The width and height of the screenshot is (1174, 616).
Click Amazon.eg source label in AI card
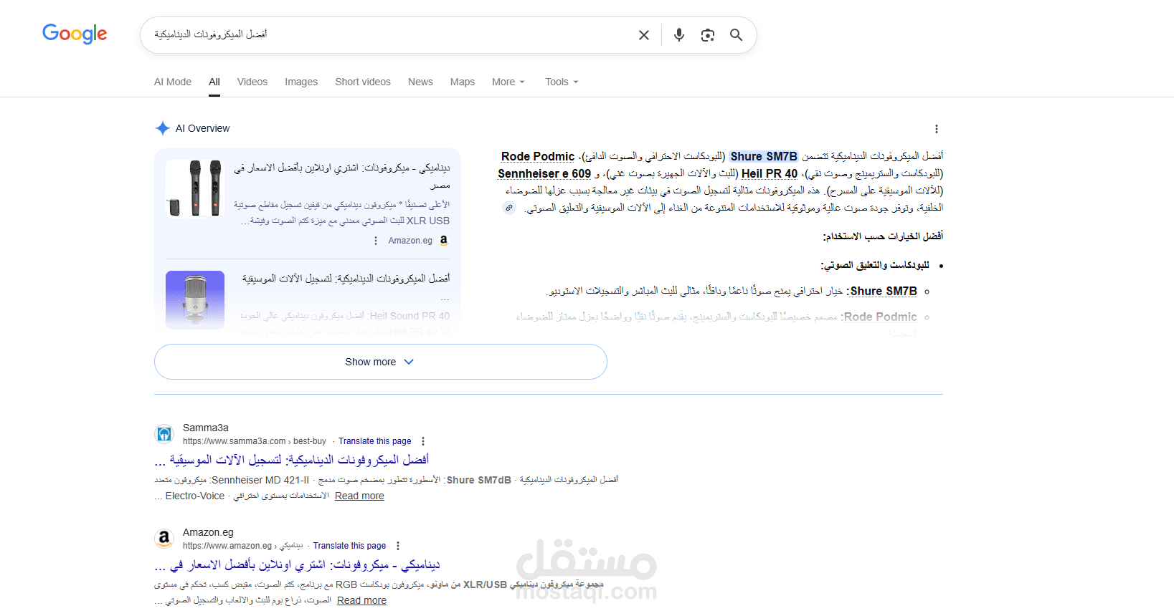point(410,241)
